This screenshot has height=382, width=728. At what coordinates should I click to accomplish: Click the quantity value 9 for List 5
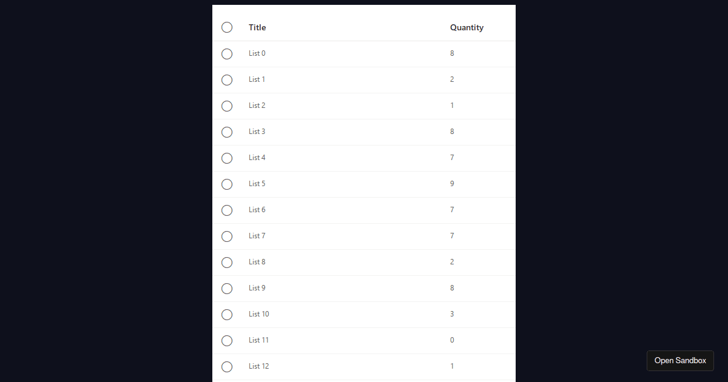click(x=452, y=184)
